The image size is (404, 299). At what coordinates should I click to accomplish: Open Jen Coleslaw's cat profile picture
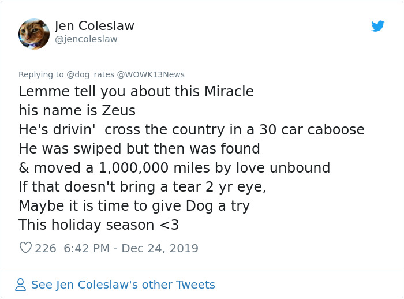click(34, 33)
